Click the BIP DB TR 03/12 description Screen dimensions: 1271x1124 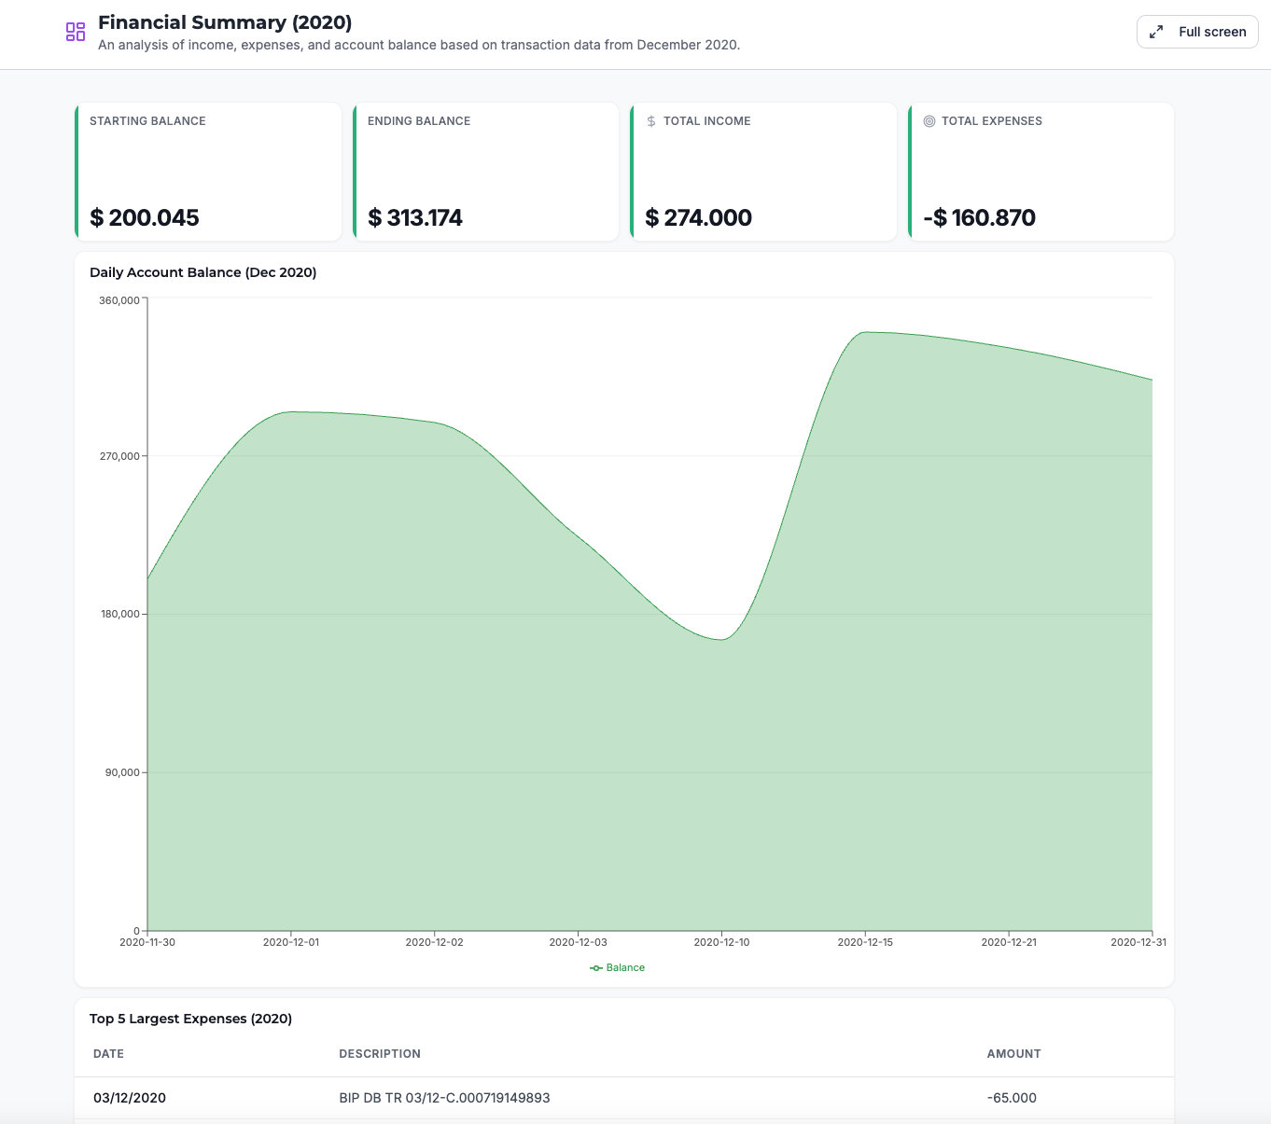[x=444, y=1098]
